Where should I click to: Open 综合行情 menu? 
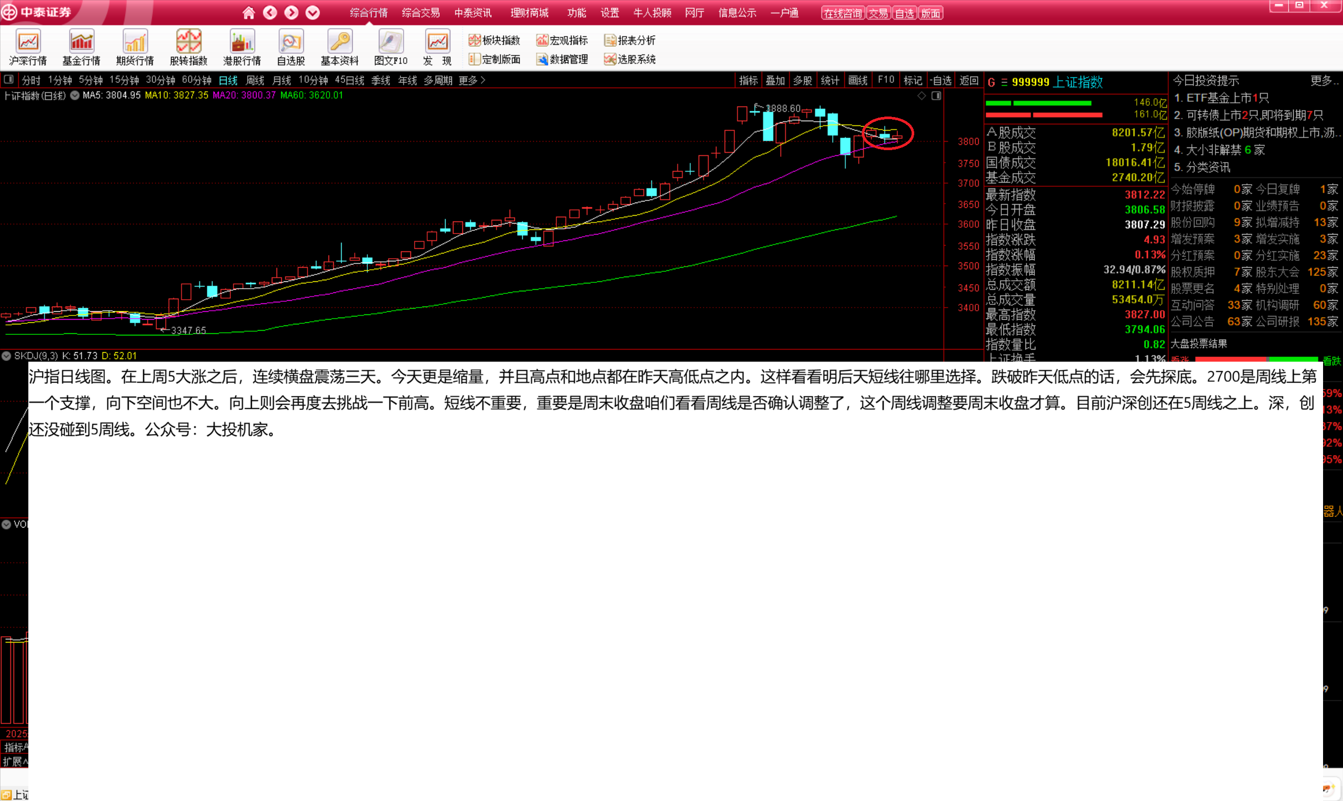[x=368, y=13]
